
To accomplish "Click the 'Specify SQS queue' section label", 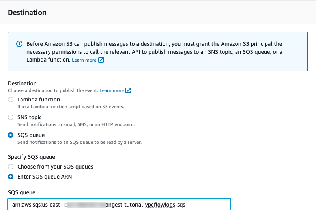I will pyautogui.click(x=32, y=157).
